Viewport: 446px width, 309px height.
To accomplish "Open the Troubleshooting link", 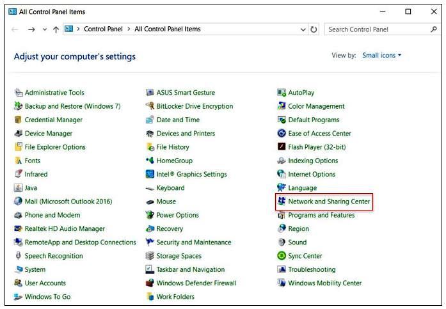I will point(312,269).
